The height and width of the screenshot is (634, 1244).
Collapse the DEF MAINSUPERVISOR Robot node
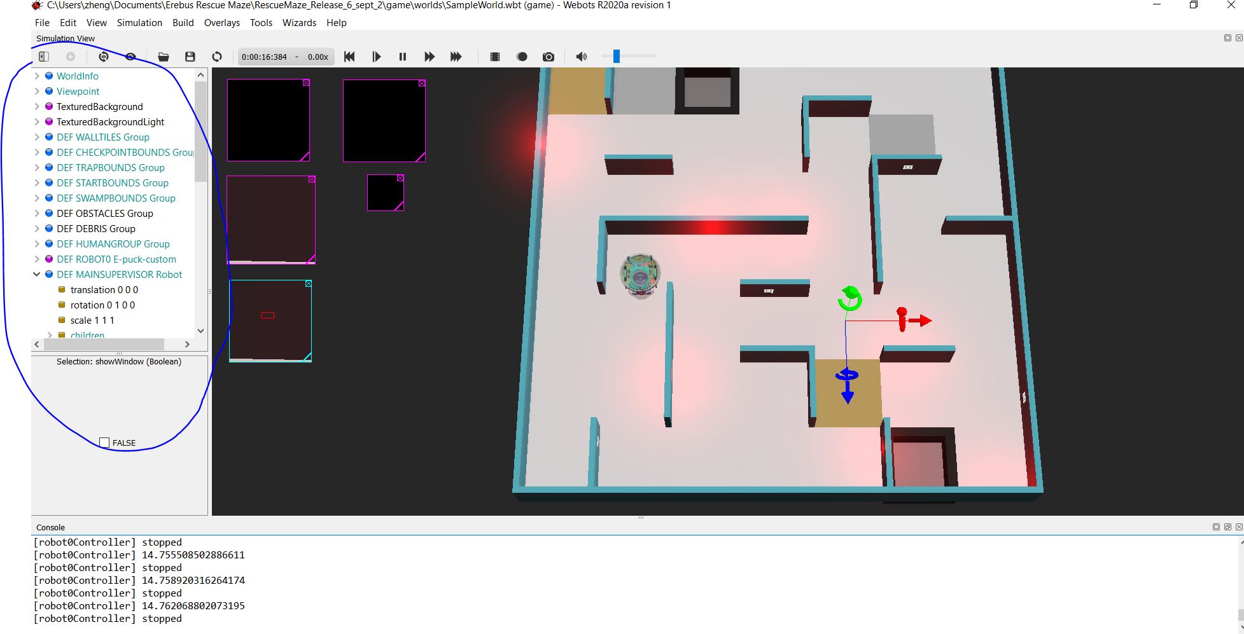tap(37, 275)
